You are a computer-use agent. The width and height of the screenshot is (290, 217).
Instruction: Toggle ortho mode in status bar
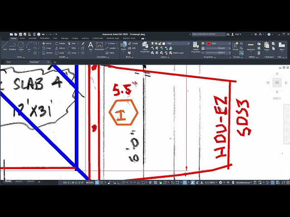[119, 183]
